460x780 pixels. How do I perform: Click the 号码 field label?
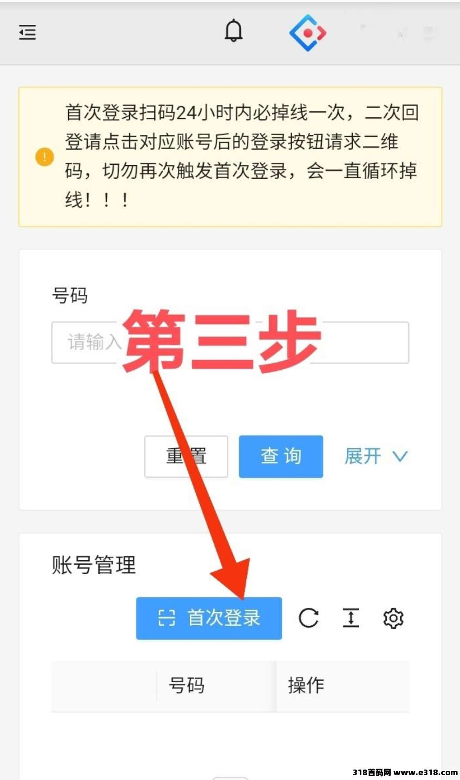[x=70, y=295]
